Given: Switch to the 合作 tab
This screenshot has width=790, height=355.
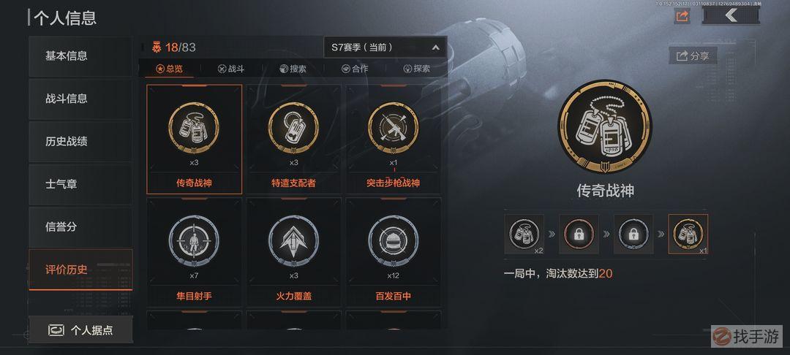Looking at the screenshot, I should tap(355, 69).
